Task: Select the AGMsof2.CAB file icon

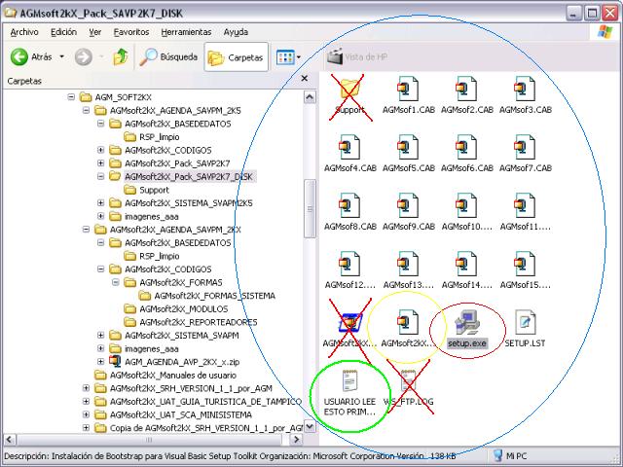Action: (x=466, y=90)
